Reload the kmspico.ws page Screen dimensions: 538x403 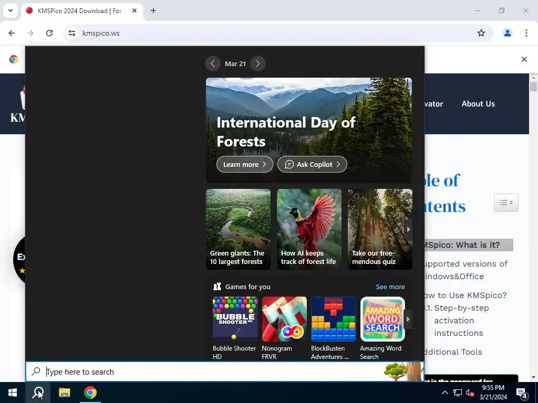49,33
